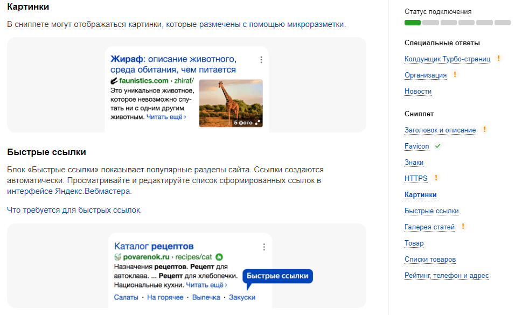Screen dimensions: 515x315
Task: Click the Статус подключения label
Action: click(438, 11)
